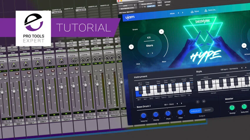Image resolution: width=250 pixels, height=140 pixels.
Task: Click the highlighted BD 1 key on Instrument keyboard
Action: (138, 94)
